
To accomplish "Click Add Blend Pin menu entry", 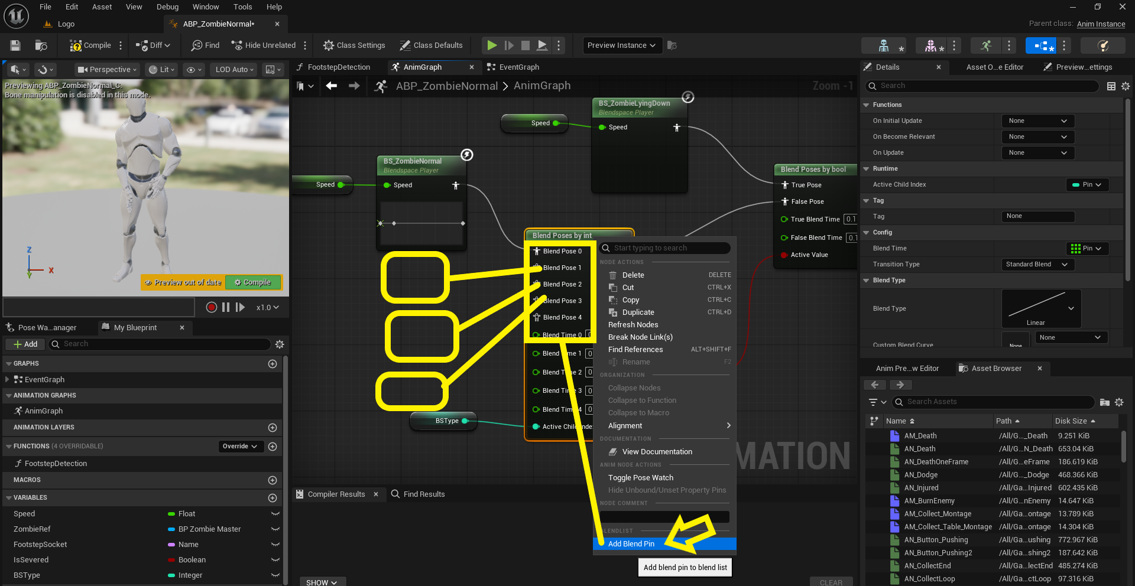I will (x=664, y=544).
